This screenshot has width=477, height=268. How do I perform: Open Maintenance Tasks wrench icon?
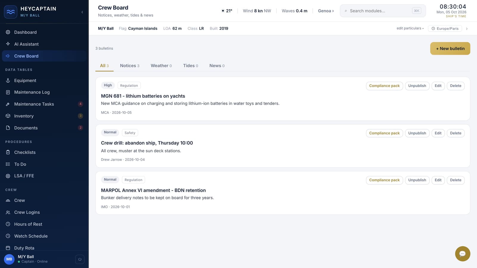click(8, 104)
